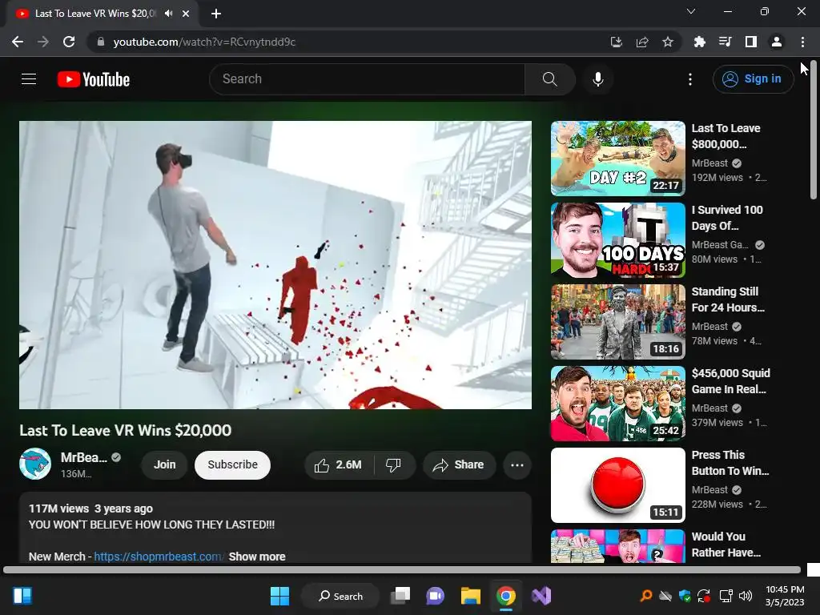Mute tab via speaker icon

168,14
